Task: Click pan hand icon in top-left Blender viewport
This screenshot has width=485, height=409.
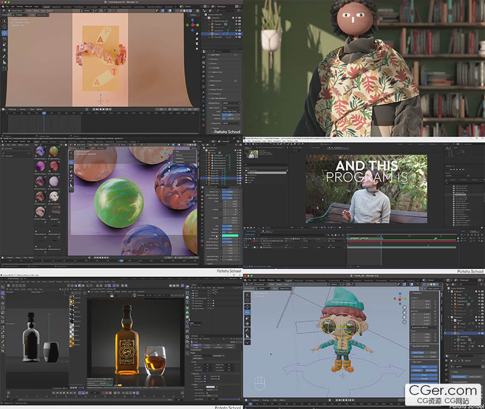Action: (197, 39)
